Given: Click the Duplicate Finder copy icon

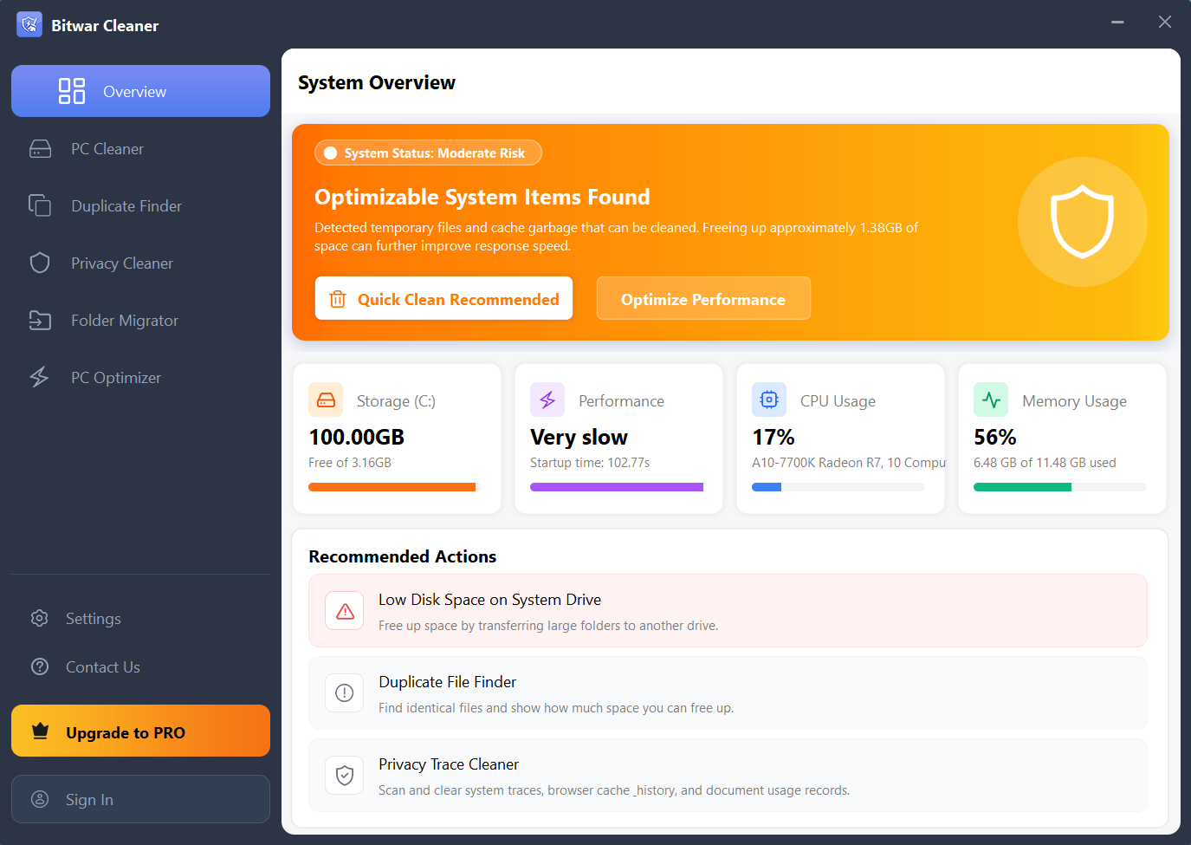Looking at the screenshot, I should pos(40,205).
